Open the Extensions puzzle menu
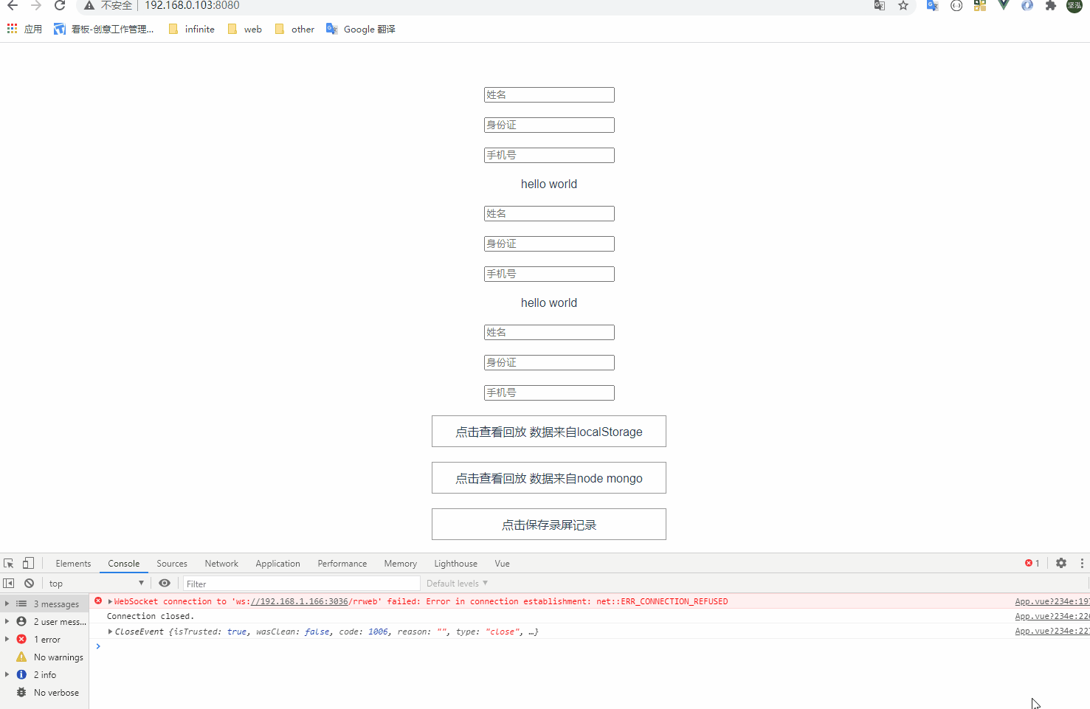Image resolution: width=1090 pixels, height=709 pixels. 1051,5
